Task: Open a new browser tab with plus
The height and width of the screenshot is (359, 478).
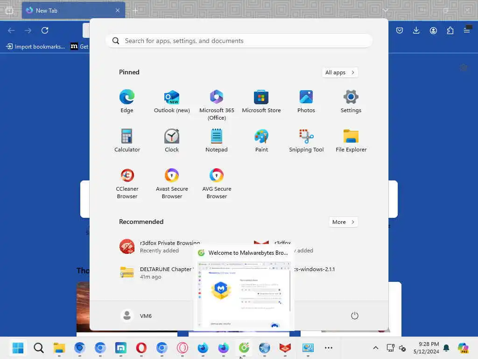Action: pyautogui.click(x=135, y=11)
